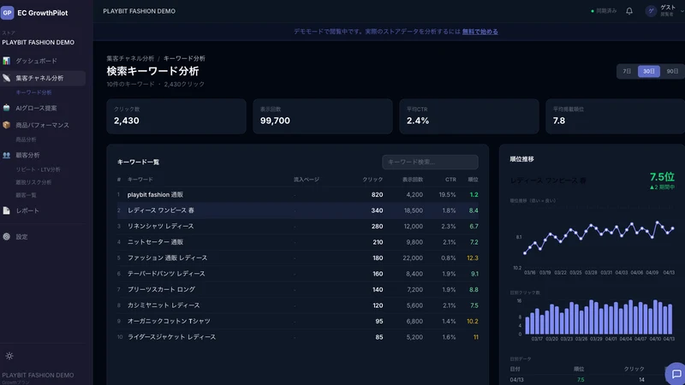Click the クリック数 2,430 stat card

click(176, 116)
